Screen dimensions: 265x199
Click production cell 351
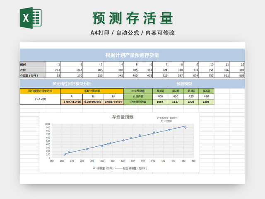click(x=206, y=70)
